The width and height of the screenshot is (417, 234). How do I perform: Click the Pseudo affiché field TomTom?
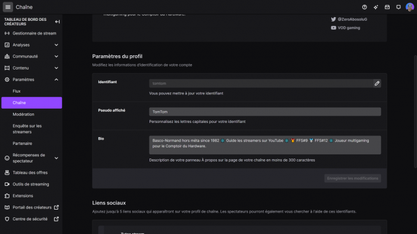[x=265, y=112]
